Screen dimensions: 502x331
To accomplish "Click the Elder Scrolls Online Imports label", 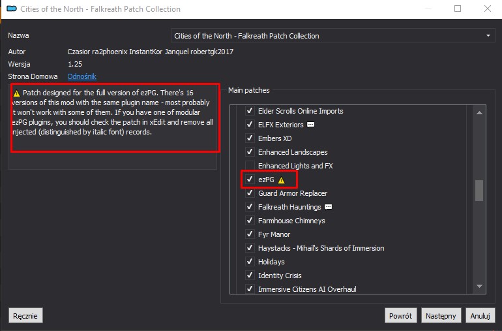I will pyautogui.click(x=301, y=111).
